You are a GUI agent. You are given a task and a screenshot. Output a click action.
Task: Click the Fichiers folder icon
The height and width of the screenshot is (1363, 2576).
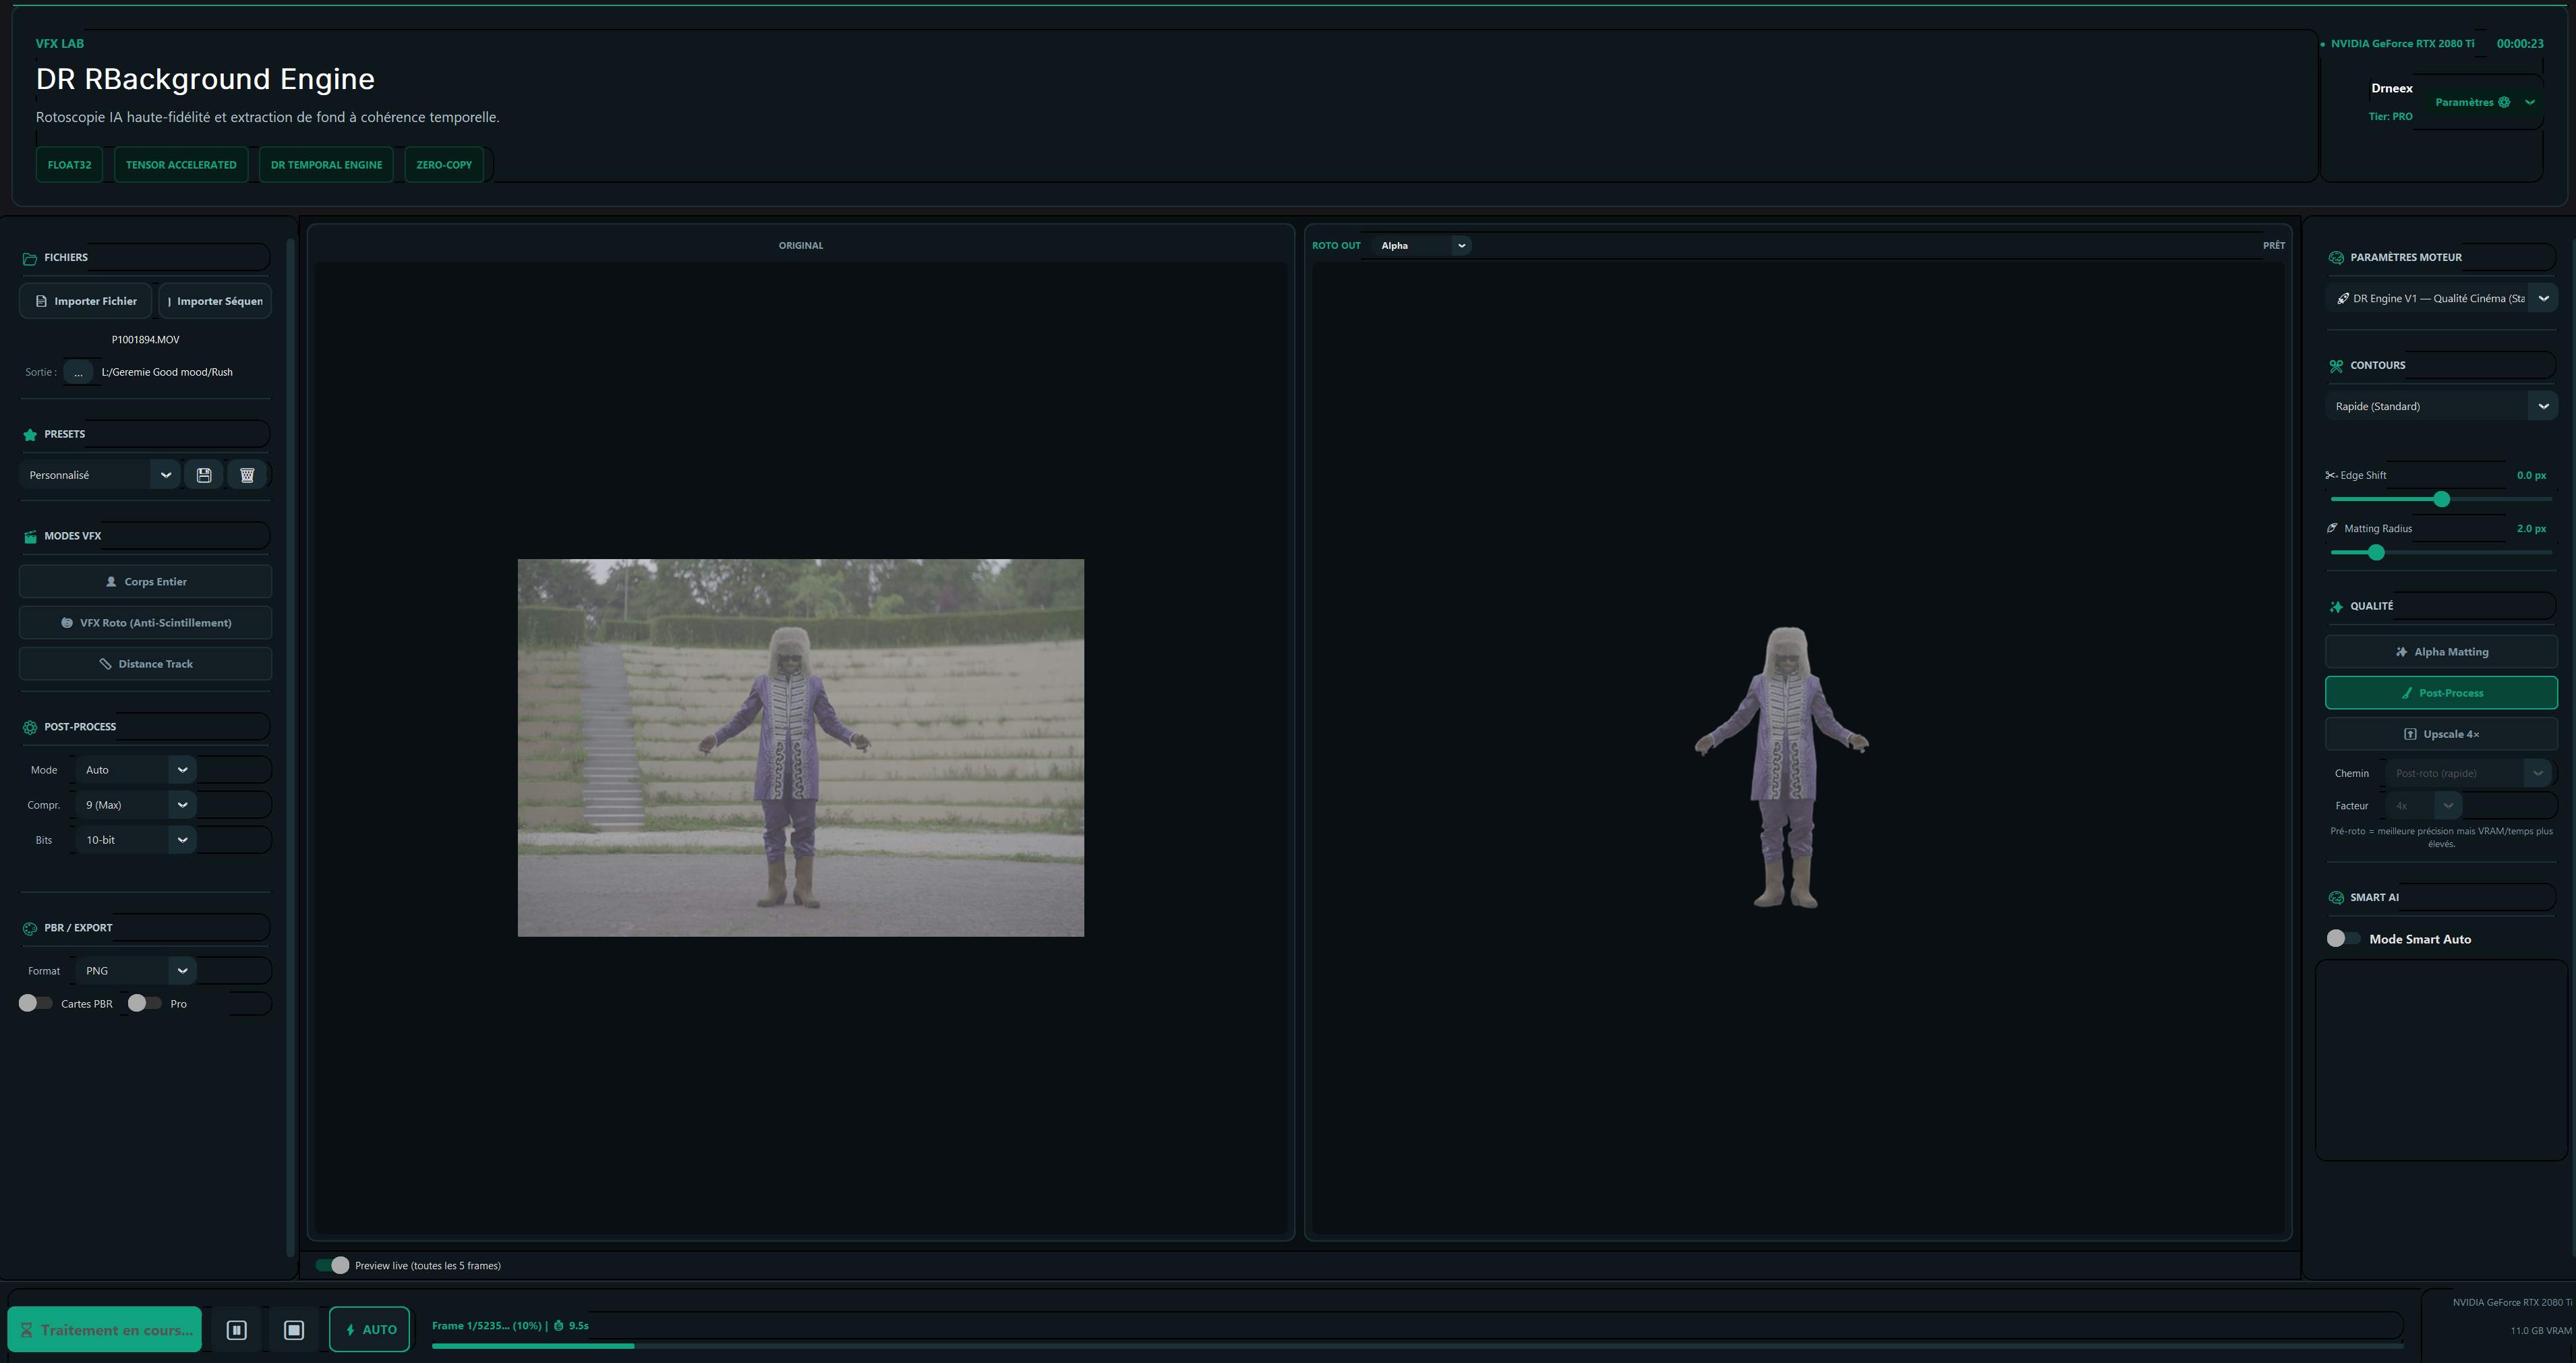click(x=30, y=258)
